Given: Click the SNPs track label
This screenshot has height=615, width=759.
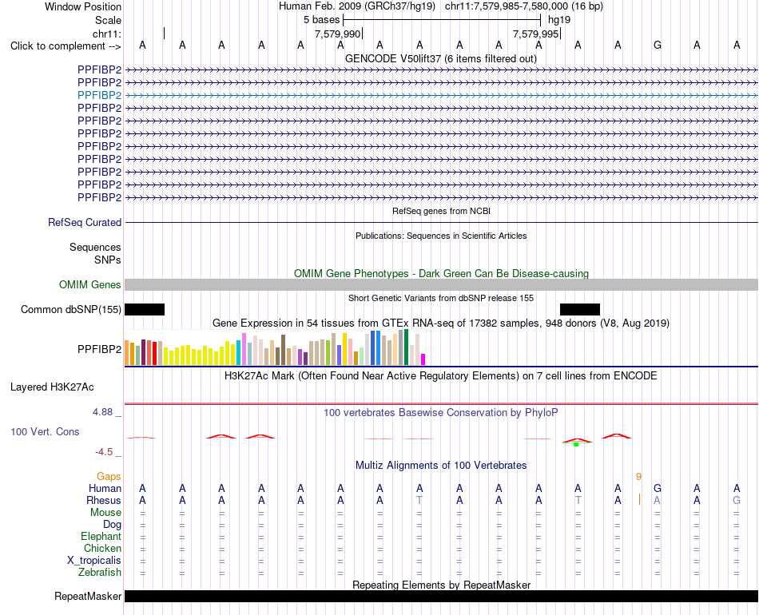Looking at the screenshot, I should (x=108, y=260).
